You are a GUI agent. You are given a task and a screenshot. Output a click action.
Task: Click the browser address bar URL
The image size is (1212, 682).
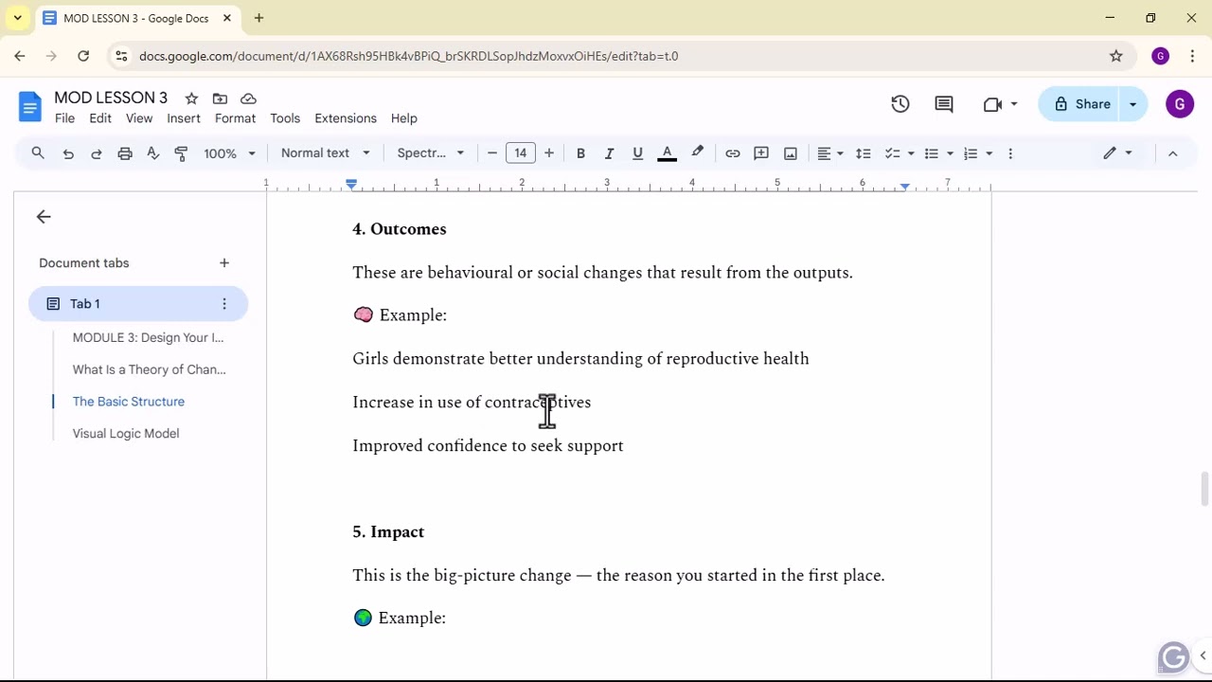(x=409, y=56)
